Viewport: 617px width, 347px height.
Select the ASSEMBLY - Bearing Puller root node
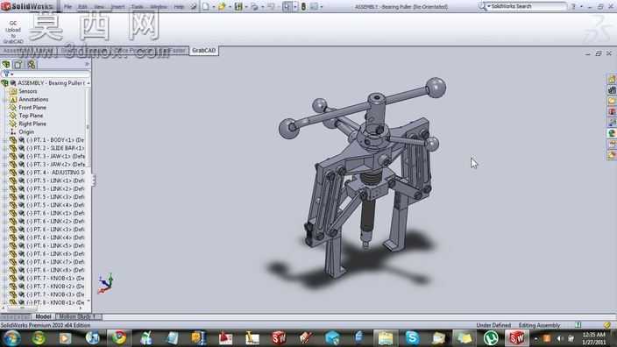[x=50, y=83]
